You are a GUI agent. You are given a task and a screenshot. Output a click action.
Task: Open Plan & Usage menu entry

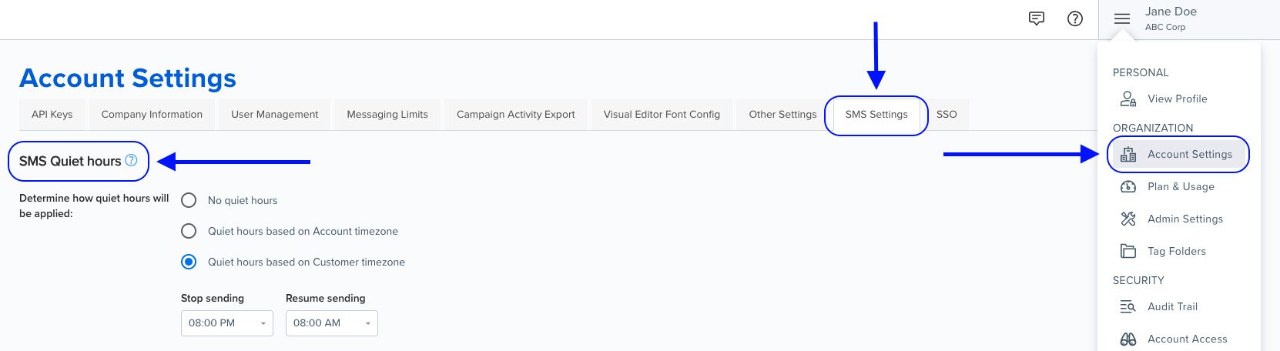[x=1178, y=186]
